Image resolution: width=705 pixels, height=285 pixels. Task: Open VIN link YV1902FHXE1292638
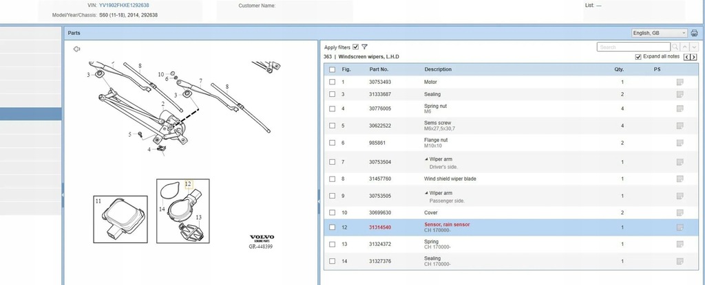[x=124, y=5]
